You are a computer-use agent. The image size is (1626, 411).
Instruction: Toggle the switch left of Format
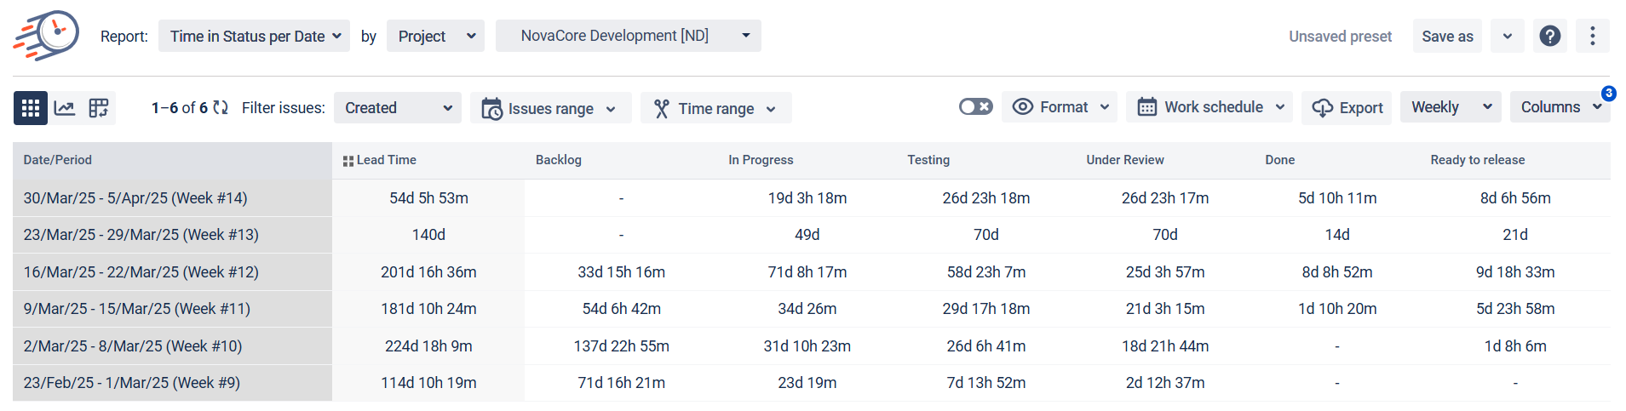click(x=975, y=107)
